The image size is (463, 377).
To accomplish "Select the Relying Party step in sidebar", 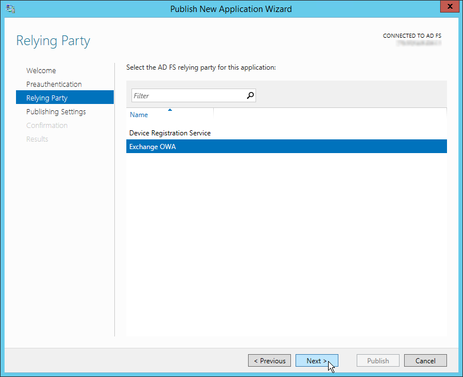I will [x=47, y=98].
